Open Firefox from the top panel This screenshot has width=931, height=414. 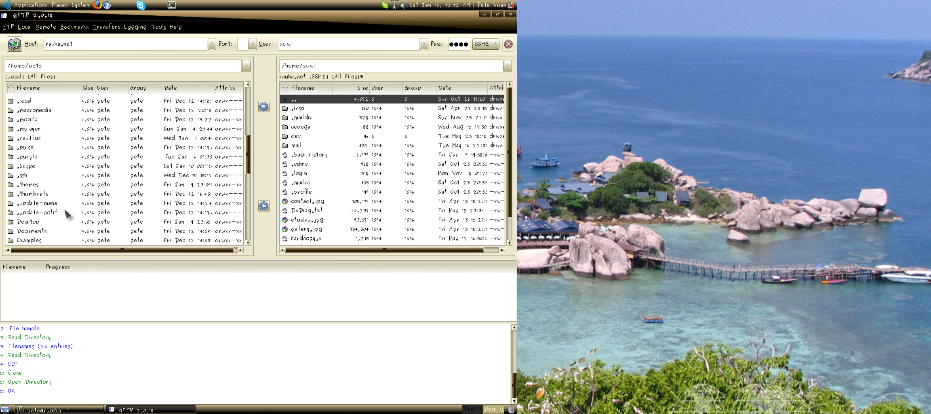(97, 5)
